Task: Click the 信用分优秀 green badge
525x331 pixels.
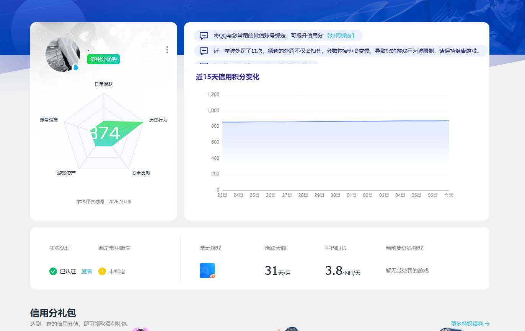Action: 103,59
